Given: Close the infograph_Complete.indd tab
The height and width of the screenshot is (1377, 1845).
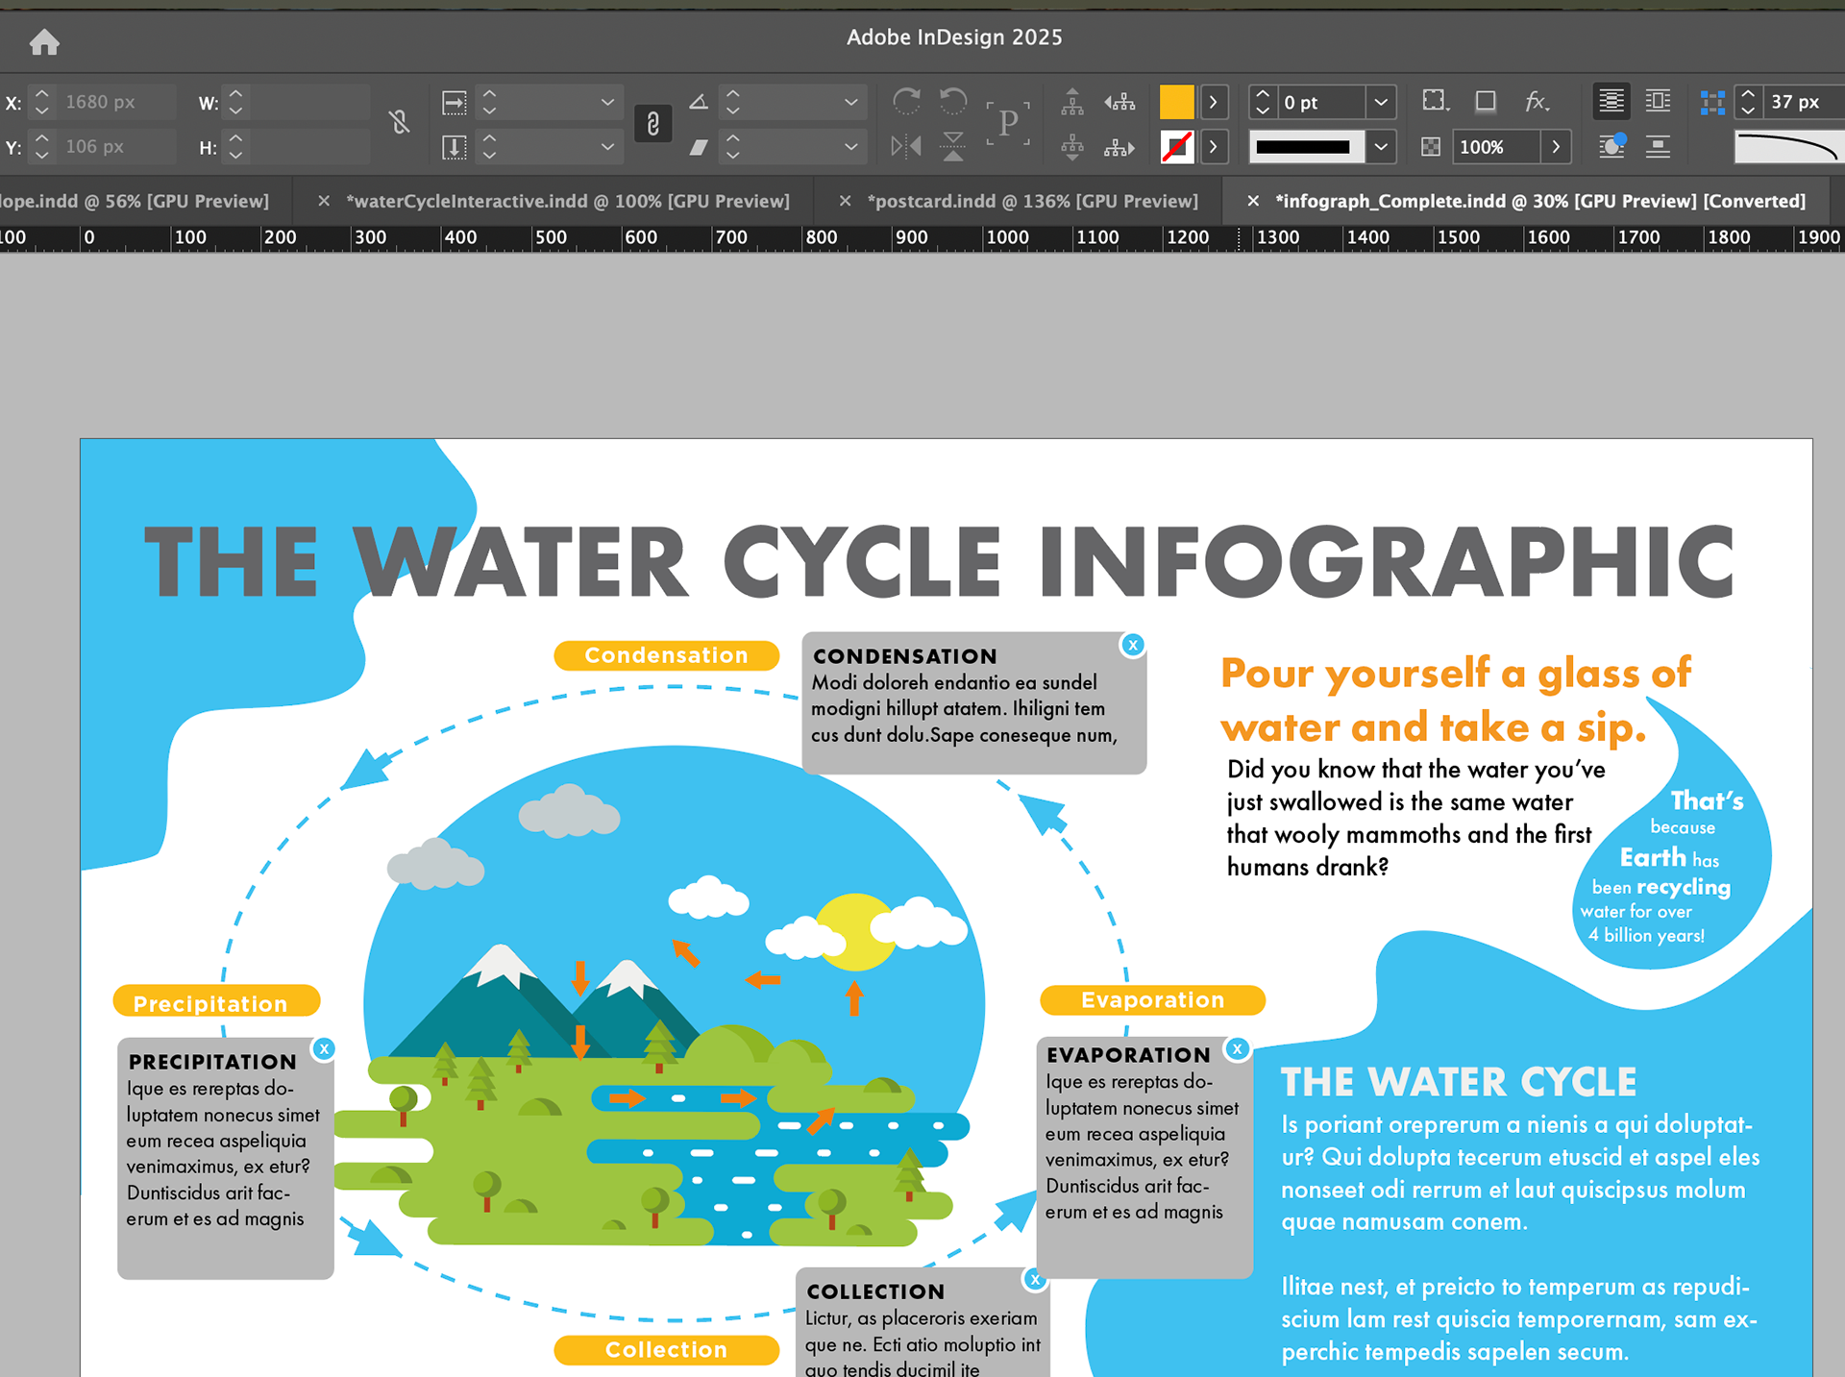Looking at the screenshot, I should tap(1253, 201).
